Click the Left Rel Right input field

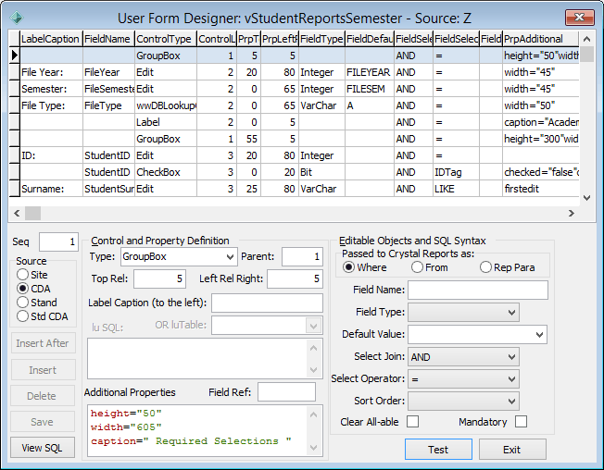[296, 278]
